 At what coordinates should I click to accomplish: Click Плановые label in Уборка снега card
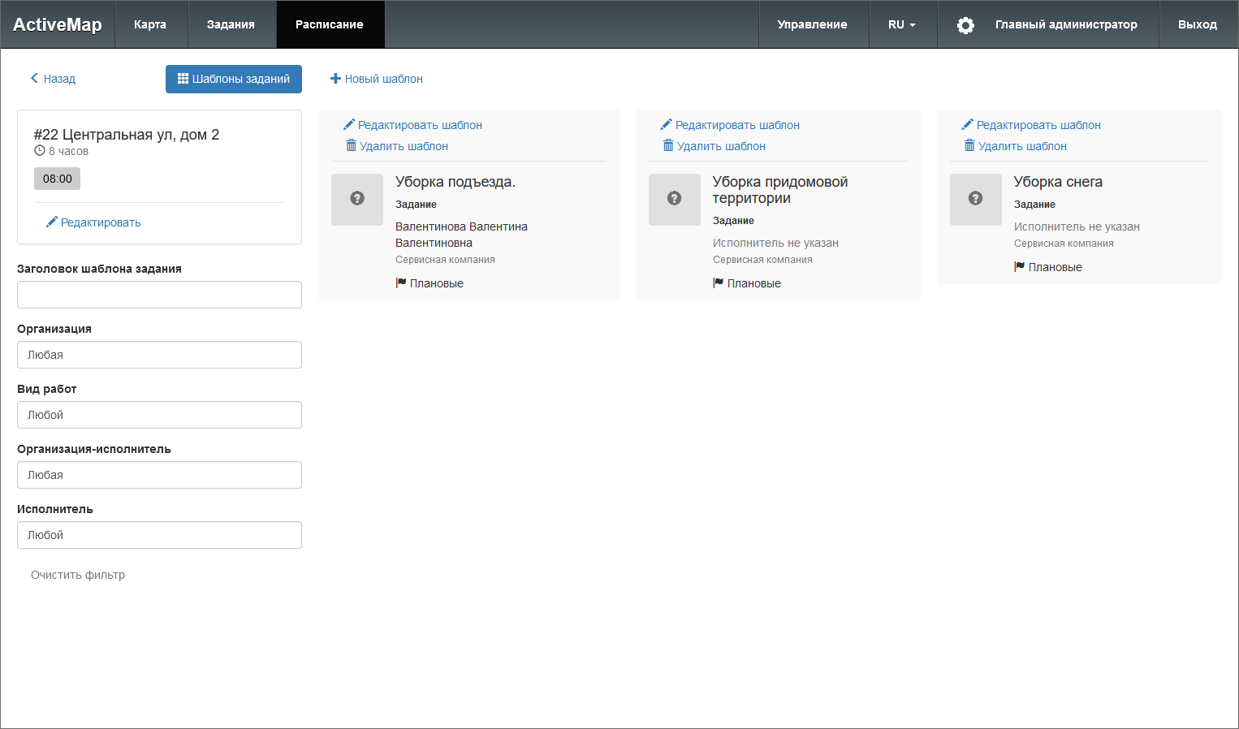point(1055,267)
